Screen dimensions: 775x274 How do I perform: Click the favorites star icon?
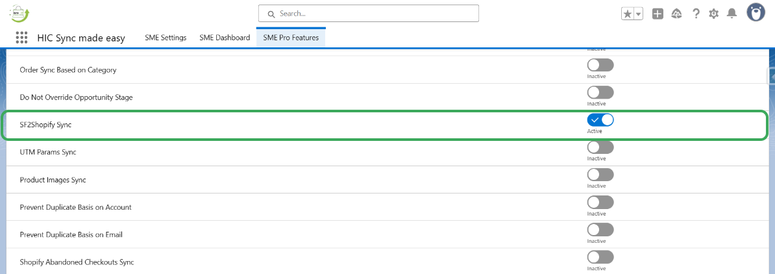coord(628,14)
